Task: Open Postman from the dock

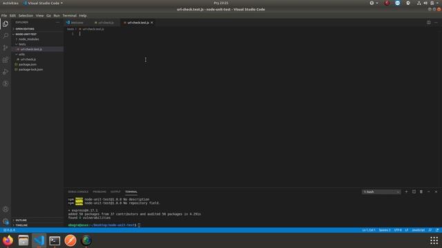Action: pos(70,240)
